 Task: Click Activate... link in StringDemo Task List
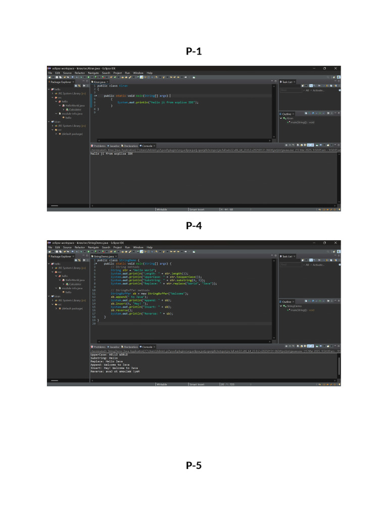pyautogui.click(x=318, y=265)
